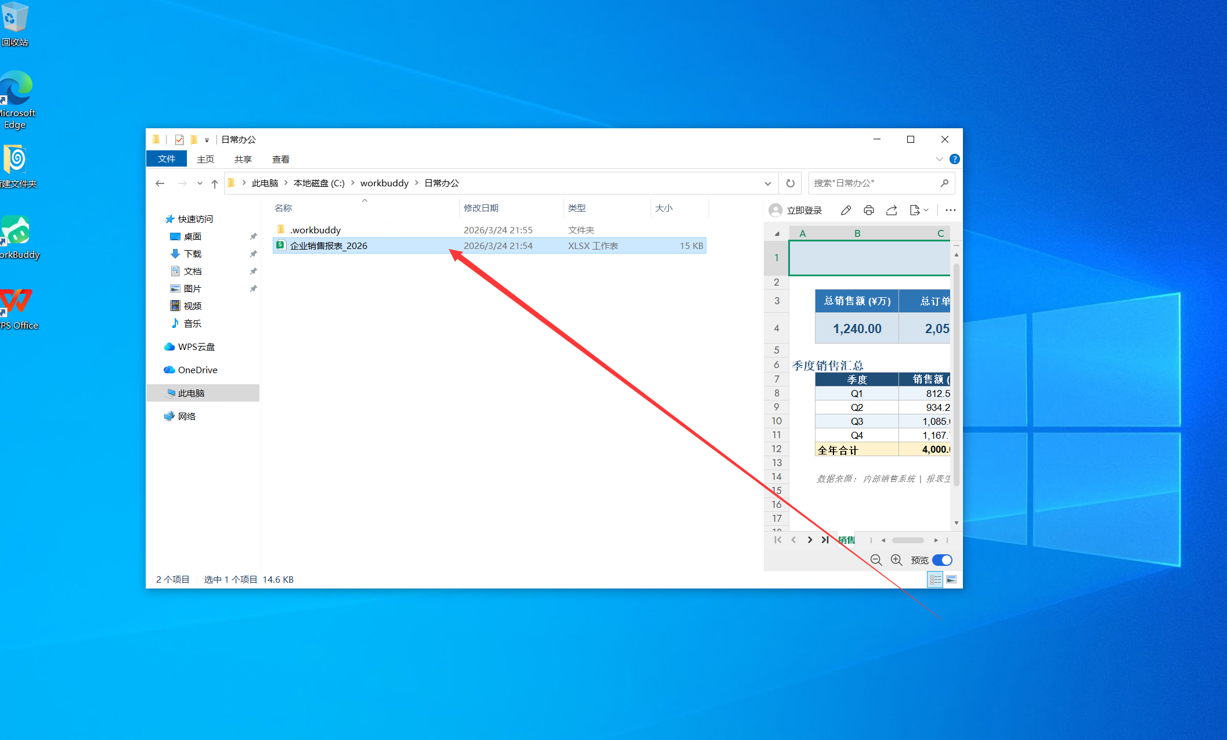Zoom in the preview with the plus magnifier
Image resolution: width=1227 pixels, height=740 pixels.
897,560
